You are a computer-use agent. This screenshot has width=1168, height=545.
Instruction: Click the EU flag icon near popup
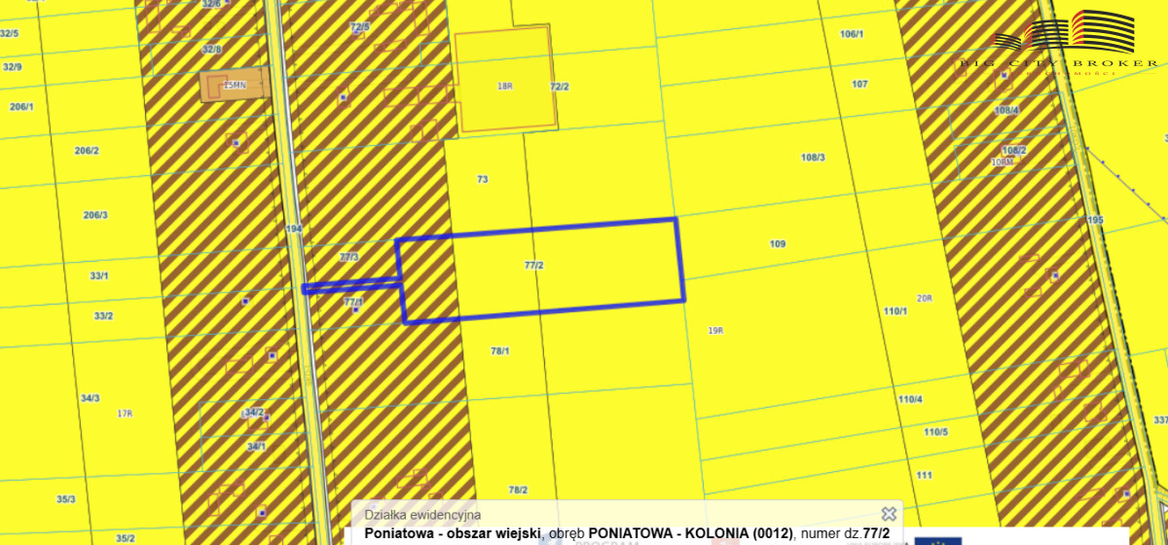point(938,540)
